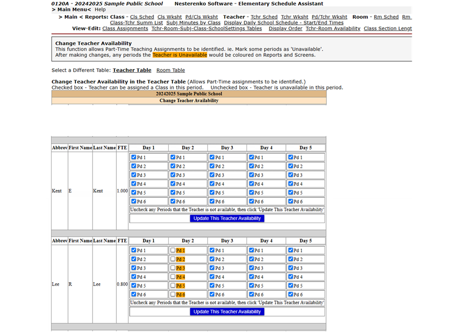Open the Tchr Wksht report
This screenshot has height=332, width=475.
click(x=294, y=17)
